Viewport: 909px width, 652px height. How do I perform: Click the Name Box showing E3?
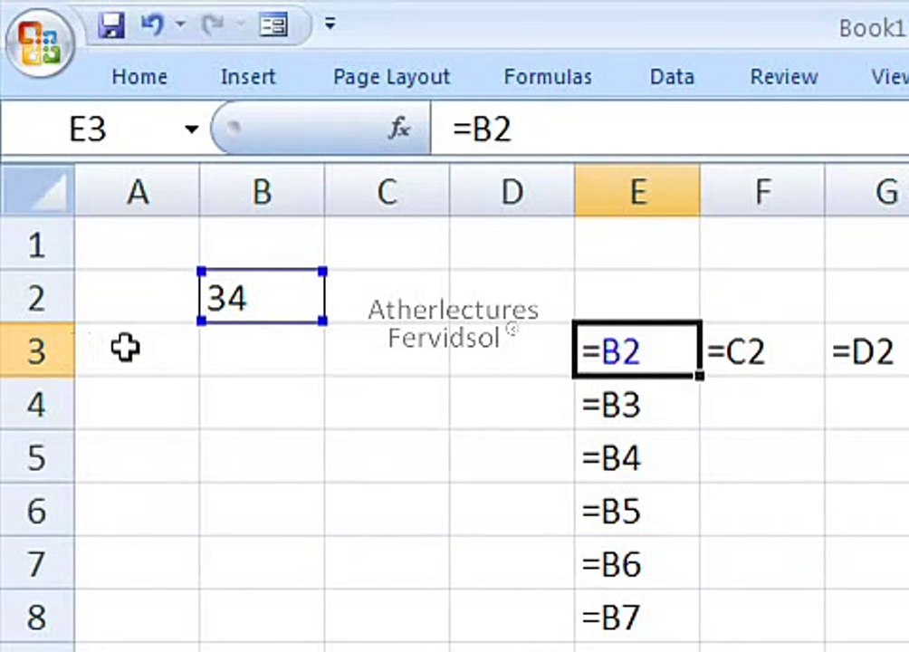coord(90,129)
